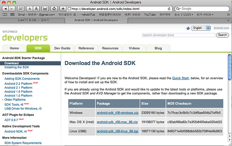Go back with the Safari back arrow
232x146 pixels.
click(5, 9)
